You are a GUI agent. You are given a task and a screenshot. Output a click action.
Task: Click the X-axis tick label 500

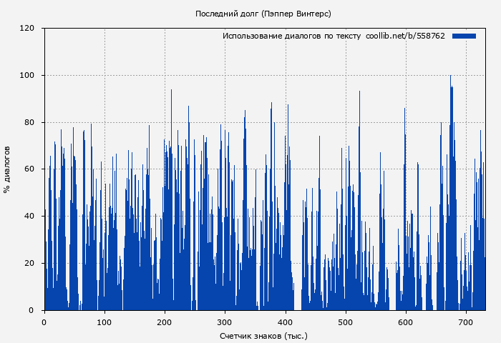(346, 322)
